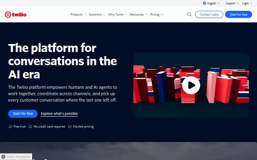The width and height of the screenshot is (257, 160).
Task: Click the cookie preferences icon
Action: 3,157
